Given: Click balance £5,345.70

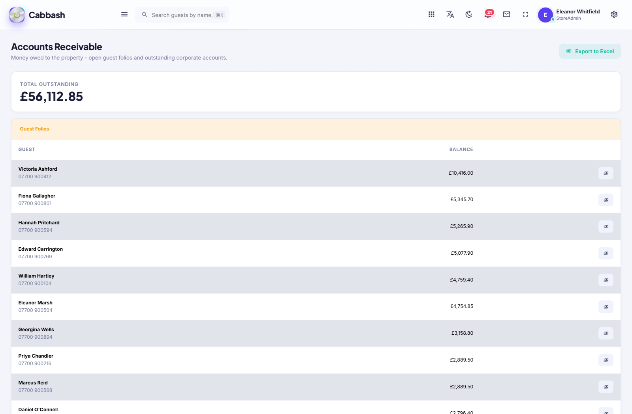Looking at the screenshot, I should click(x=462, y=200).
